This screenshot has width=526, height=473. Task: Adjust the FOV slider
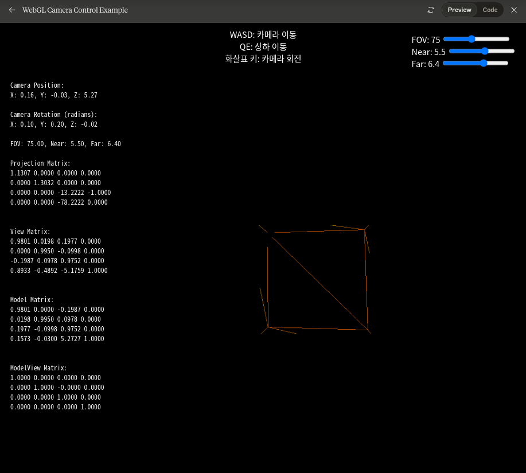tap(476, 39)
